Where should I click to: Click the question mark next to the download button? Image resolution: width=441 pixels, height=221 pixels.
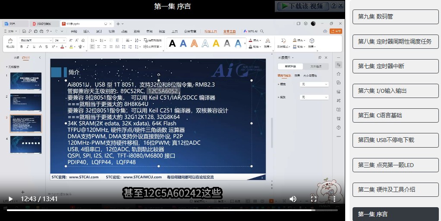(x=334, y=5)
